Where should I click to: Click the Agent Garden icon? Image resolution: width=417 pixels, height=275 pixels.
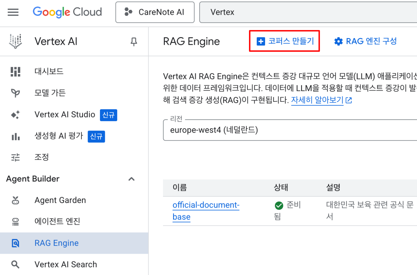pyautogui.click(x=15, y=200)
